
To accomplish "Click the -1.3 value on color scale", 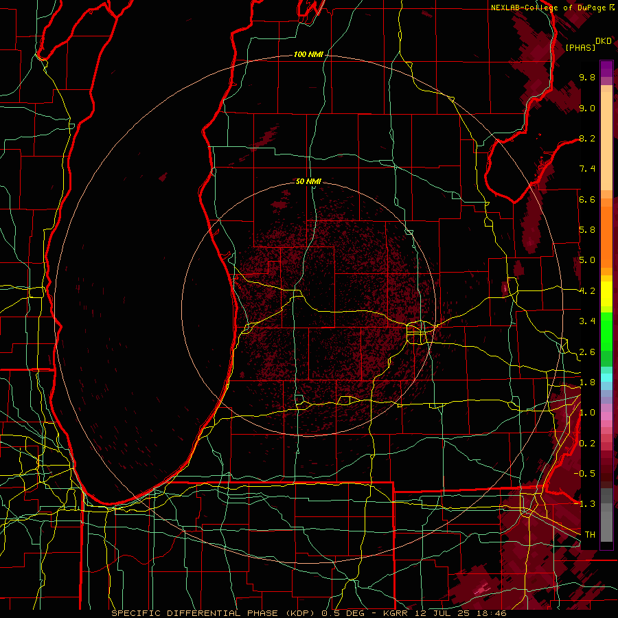I will click(x=584, y=504).
